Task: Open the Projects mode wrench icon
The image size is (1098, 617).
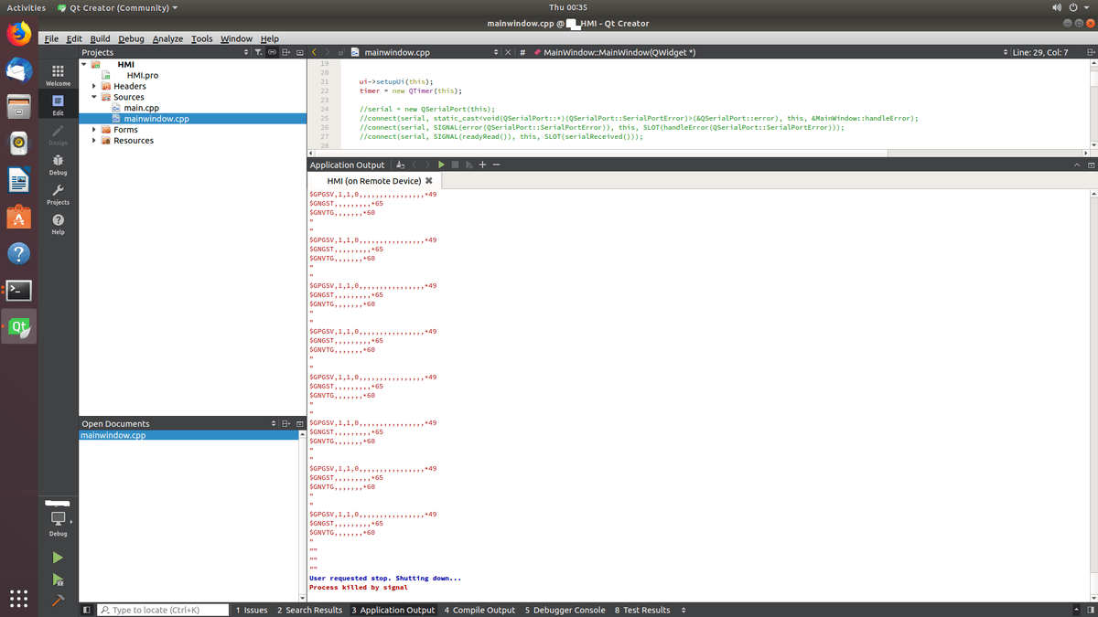Action: coord(58,192)
